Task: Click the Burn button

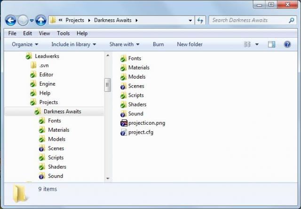Action: [x=158, y=44]
